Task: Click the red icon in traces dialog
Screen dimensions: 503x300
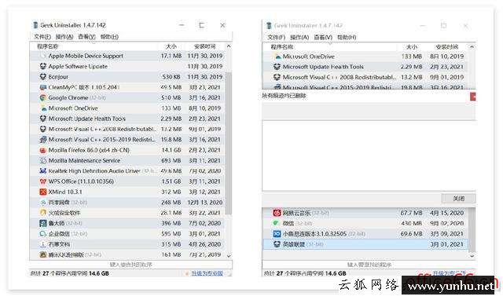Action: pos(473,96)
